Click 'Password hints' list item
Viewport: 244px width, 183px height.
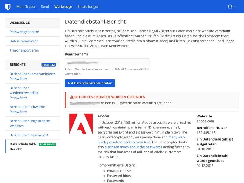coord(119,176)
